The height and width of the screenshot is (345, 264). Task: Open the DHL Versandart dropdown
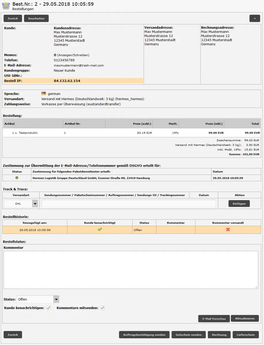35,204
